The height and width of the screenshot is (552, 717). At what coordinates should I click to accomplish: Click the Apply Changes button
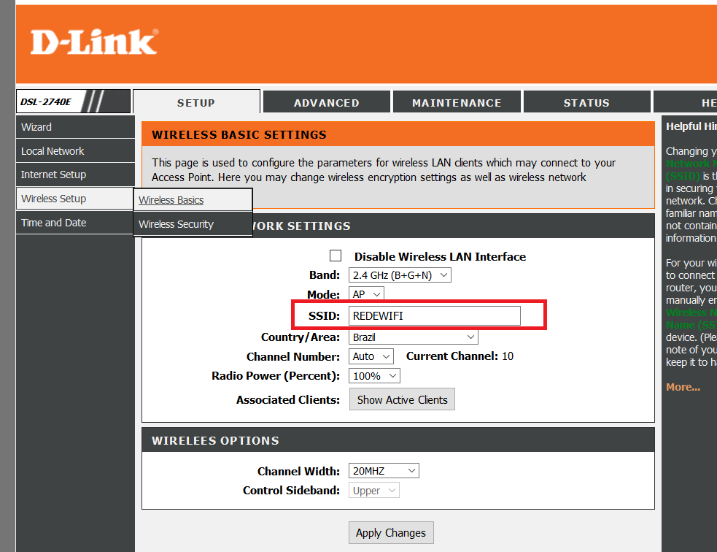click(391, 533)
